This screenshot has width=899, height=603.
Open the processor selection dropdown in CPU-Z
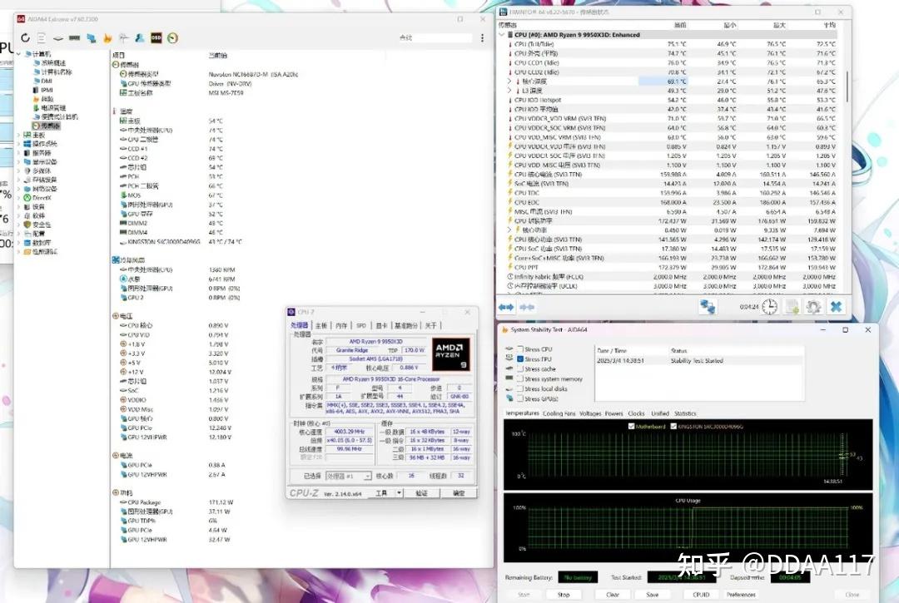[349, 476]
